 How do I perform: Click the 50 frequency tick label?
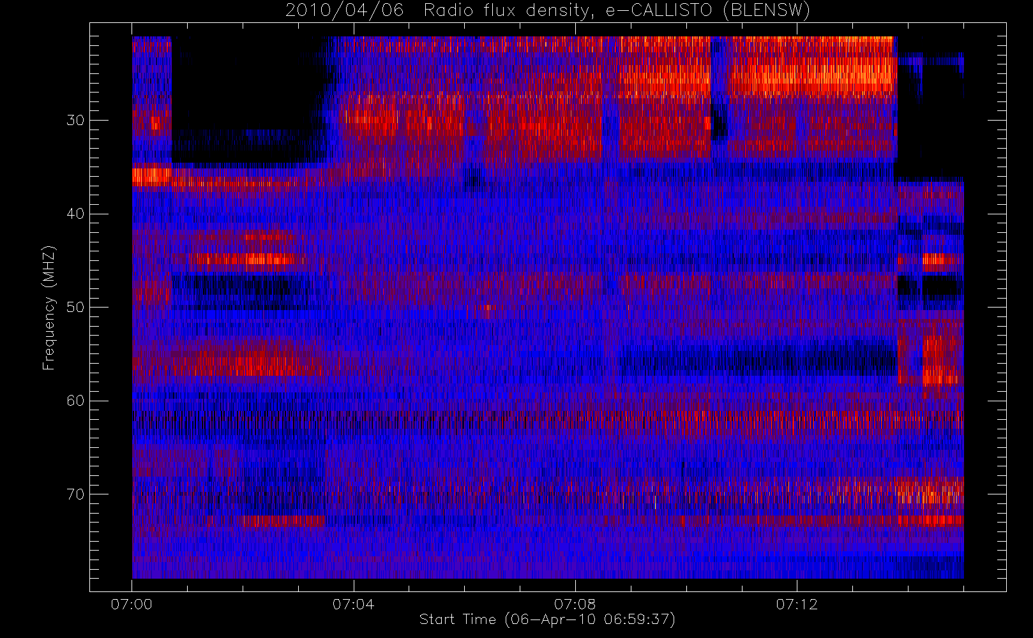coord(75,308)
